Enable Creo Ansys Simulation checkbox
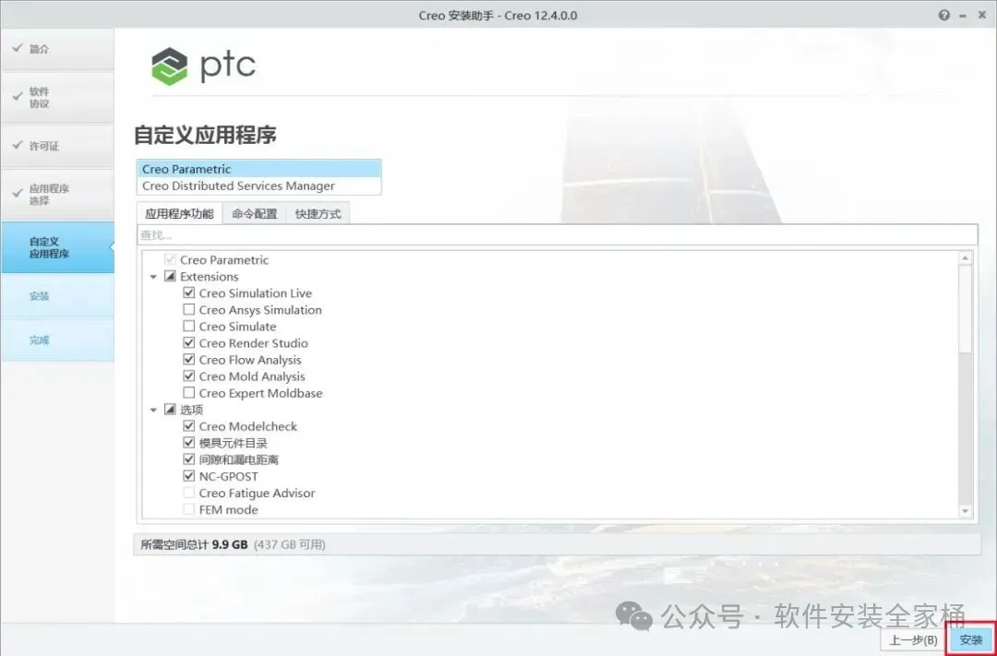997x656 pixels. pyautogui.click(x=189, y=310)
